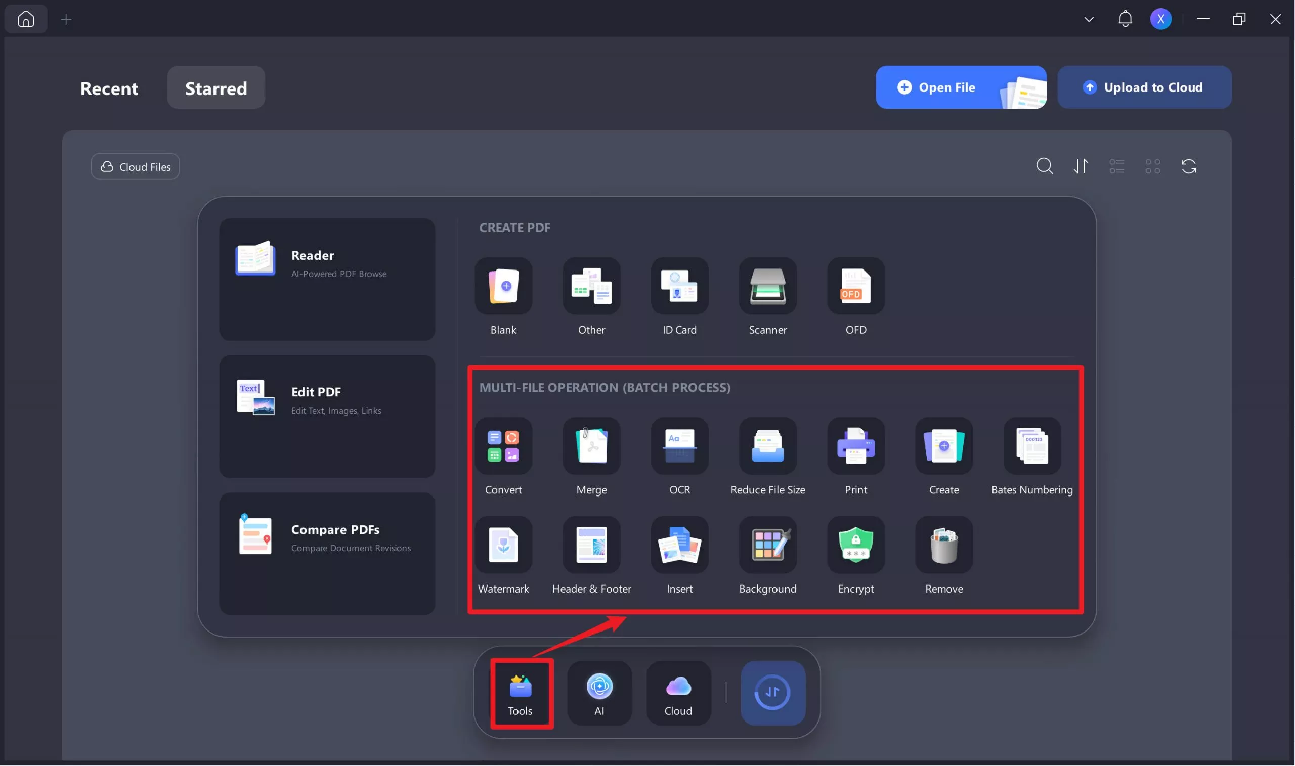
Task: Switch to list view layout
Action: point(1116,166)
